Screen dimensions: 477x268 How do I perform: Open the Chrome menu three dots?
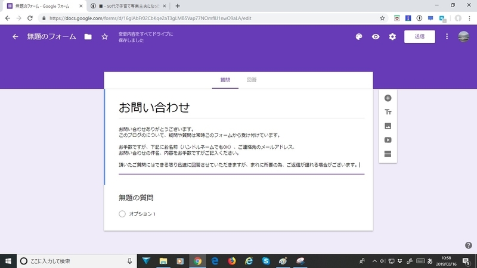pyautogui.click(x=469, y=18)
